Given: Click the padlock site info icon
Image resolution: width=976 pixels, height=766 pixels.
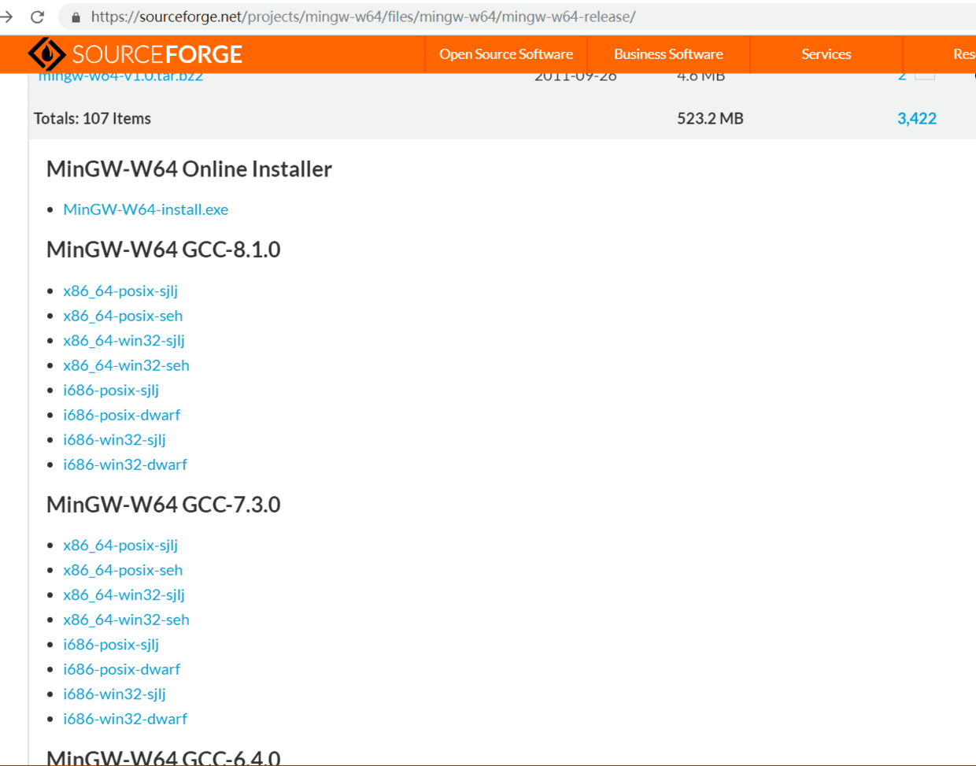Looking at the screenshot, I should coord(76,17).
